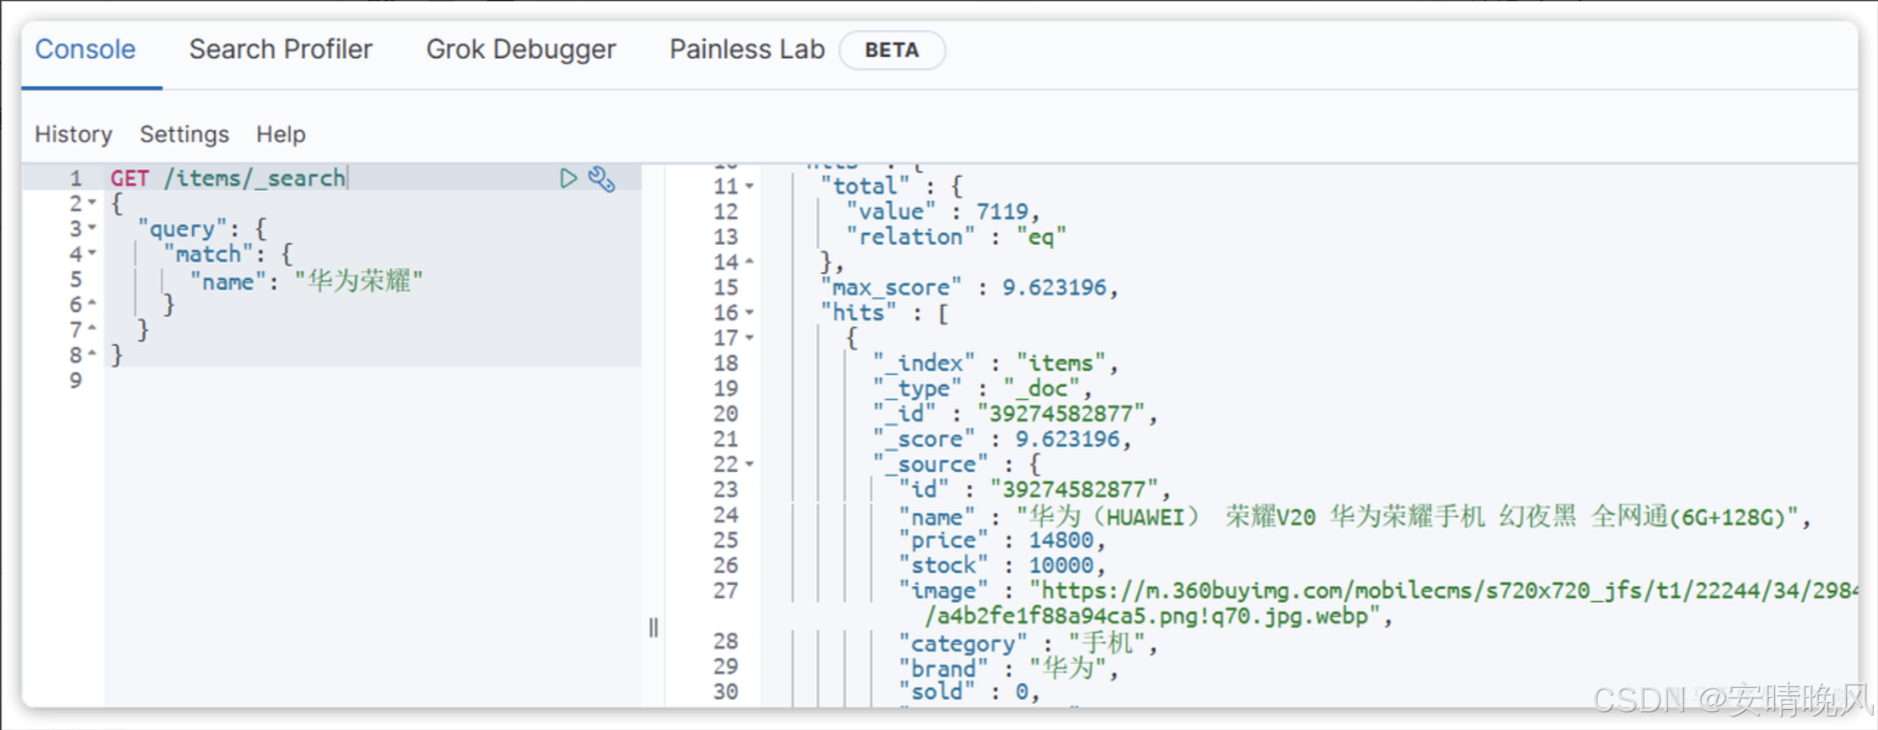
Task: Collapse the "hits" array at response line 16
Action: coord(749,312)
